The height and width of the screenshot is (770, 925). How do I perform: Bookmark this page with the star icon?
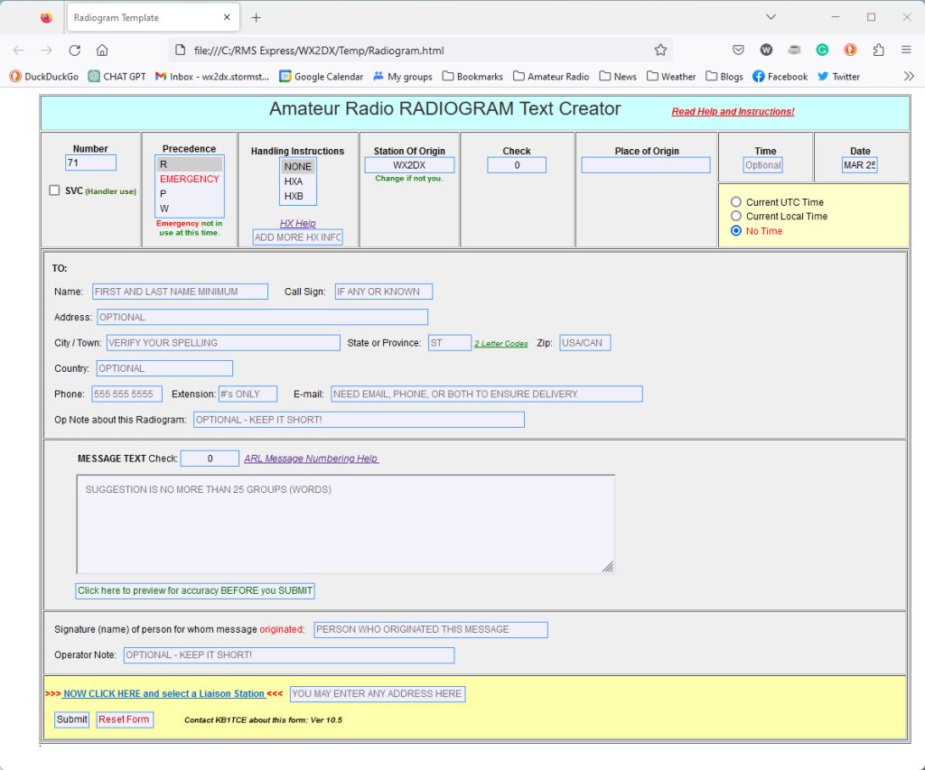[660, 51]
